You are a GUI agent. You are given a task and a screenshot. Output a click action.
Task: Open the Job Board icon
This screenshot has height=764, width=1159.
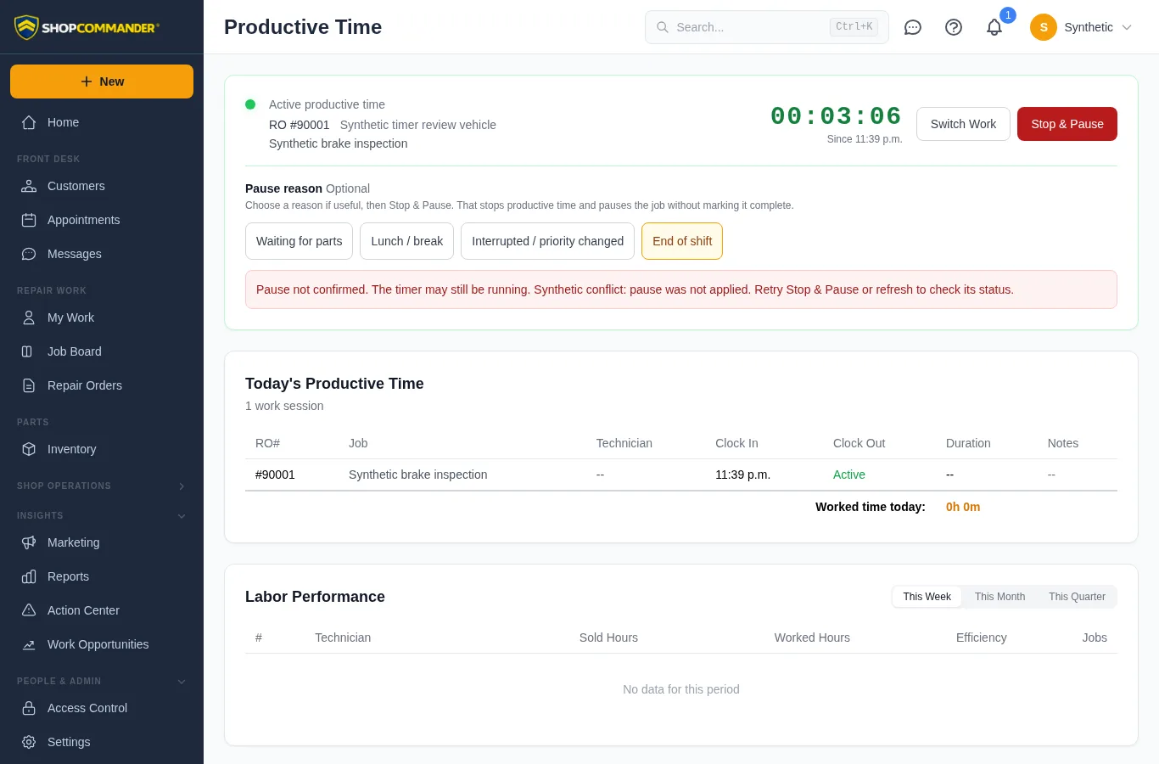(x=29, y=351)
